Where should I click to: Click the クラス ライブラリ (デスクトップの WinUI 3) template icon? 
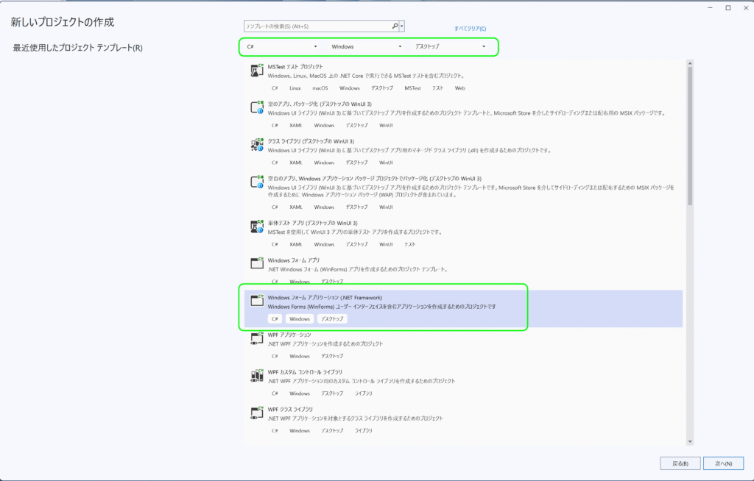coord(257,145)
